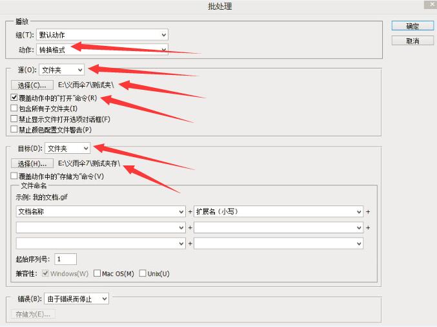Enable 禁止显示文件打开选项对话框(F) checkbox
The image size is (437, 327).
pos(14,119)
